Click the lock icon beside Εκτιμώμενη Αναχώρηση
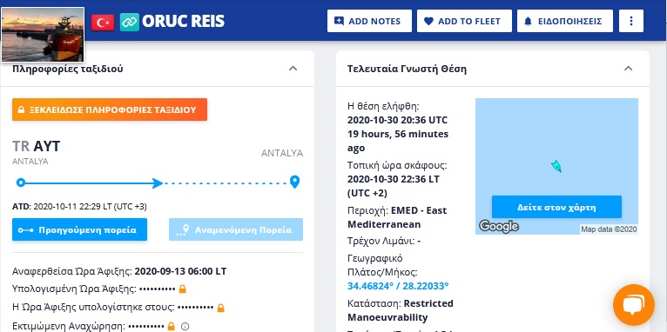Image resolution: width=667 pixels, height=332 pixels. click(x=171, y=326)
